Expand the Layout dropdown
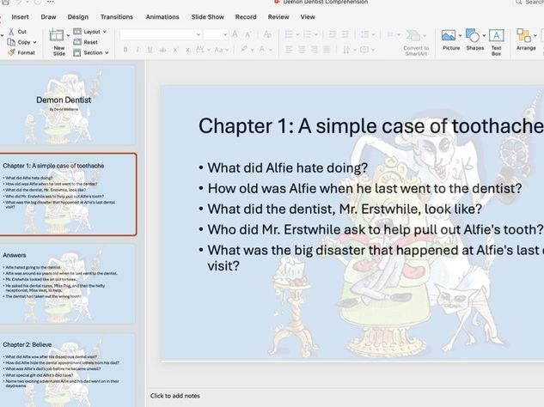Viewport: 544px width, 407px height. (105, 32)
